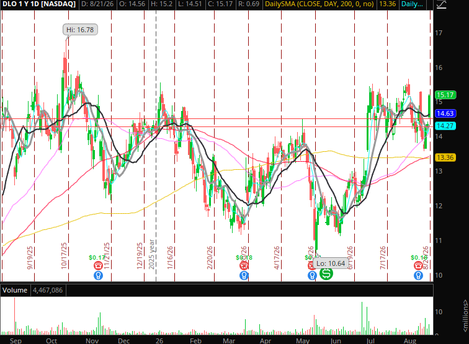Select the DLO 1 Y 1D [NASDAQ] symbol header
The image size is (469, 344).
pyautogui.click(x=38, y=4)
